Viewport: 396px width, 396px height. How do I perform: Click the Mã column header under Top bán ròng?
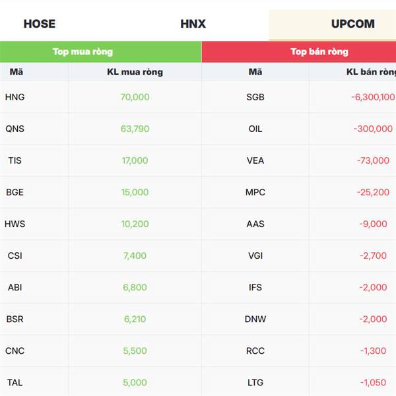pyautogui.click(x=255, y=72)
